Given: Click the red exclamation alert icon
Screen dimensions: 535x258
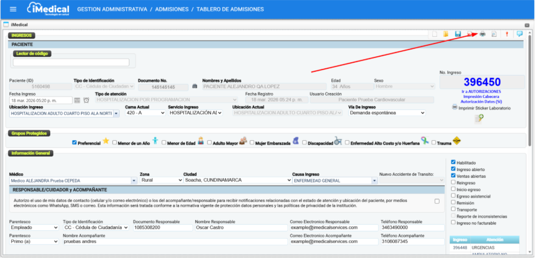Looking at the screenshot, I should tap(507, 34).
